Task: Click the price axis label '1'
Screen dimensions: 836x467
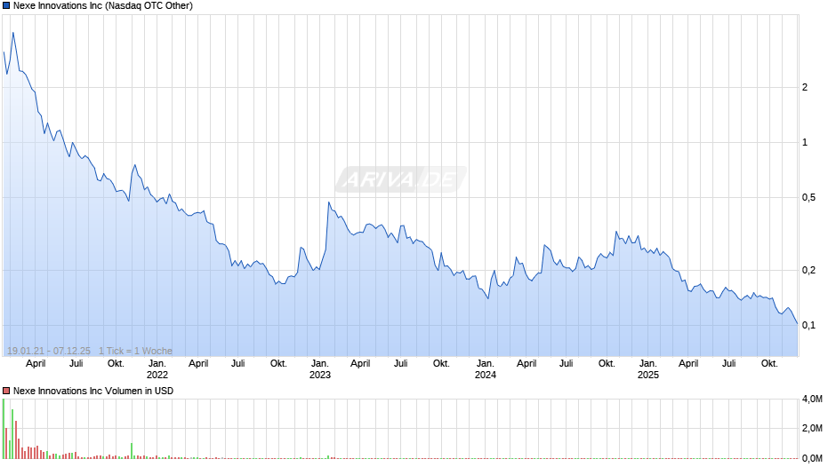Action: [805, 142]
